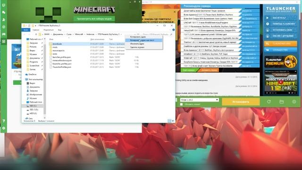Select the mods folder

[x=55, y=47]
